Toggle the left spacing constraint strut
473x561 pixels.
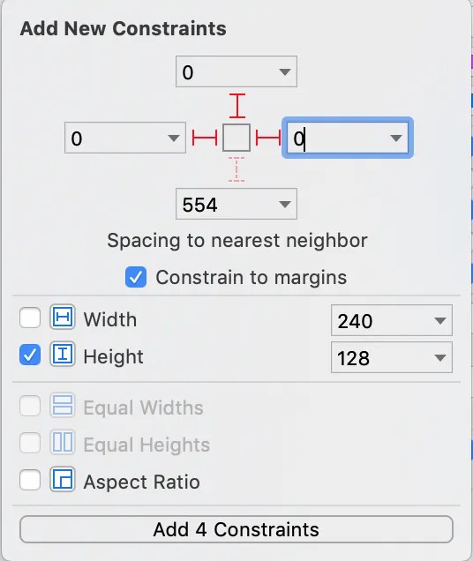[x=205, y=138]
